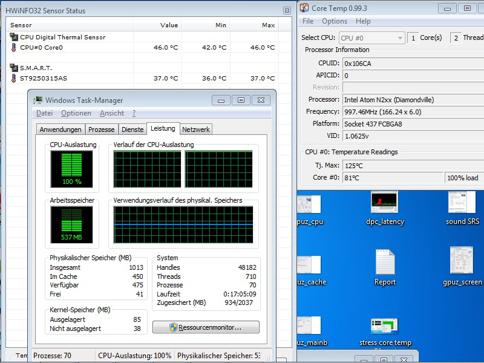The height and width of the screenshot is (363, 484).
Task: Open the Datei menu in Task-Manager
Action: (44, 113)
